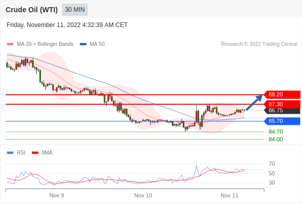Click the red 88.20 resistance price label

282,94
